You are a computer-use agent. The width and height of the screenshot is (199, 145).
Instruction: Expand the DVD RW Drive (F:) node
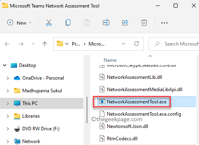(x=8, y=129)
